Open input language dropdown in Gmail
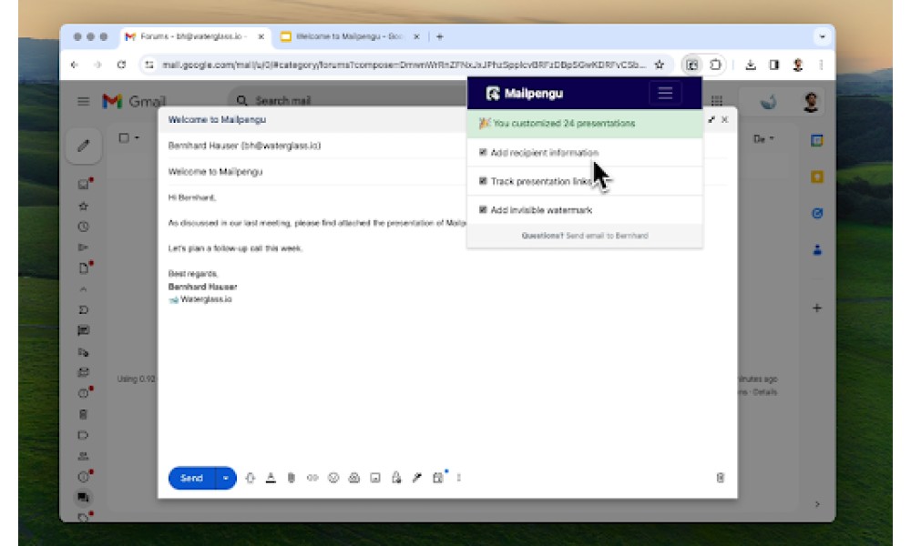The height and width of the screenshot is (546, 911). coord(763,138)
